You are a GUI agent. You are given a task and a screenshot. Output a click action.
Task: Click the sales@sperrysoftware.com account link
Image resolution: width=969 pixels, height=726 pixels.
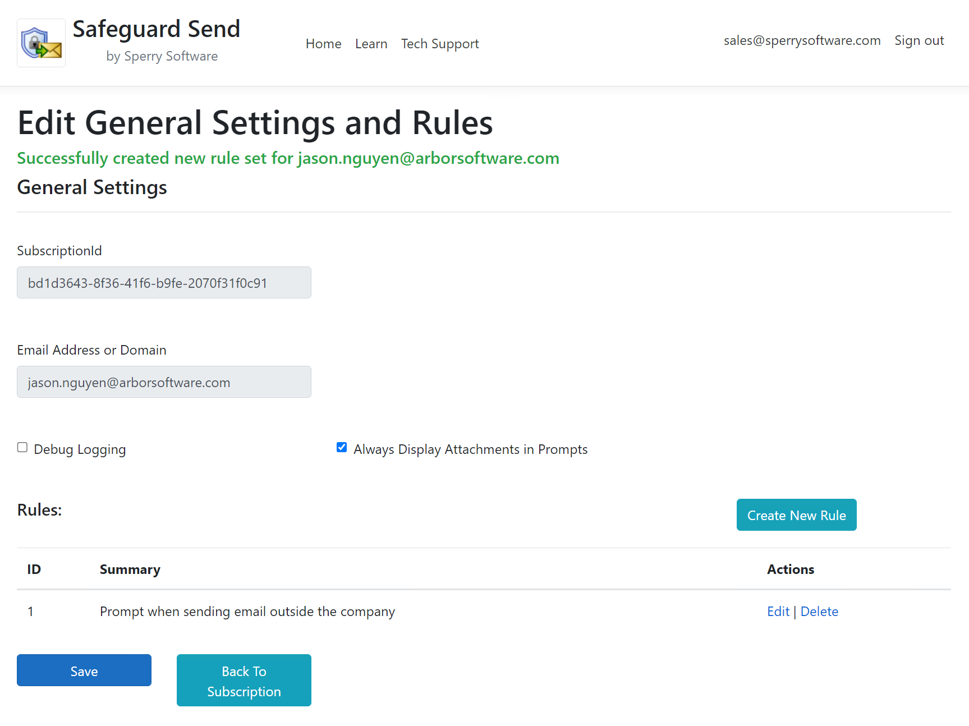coord(801,40)
